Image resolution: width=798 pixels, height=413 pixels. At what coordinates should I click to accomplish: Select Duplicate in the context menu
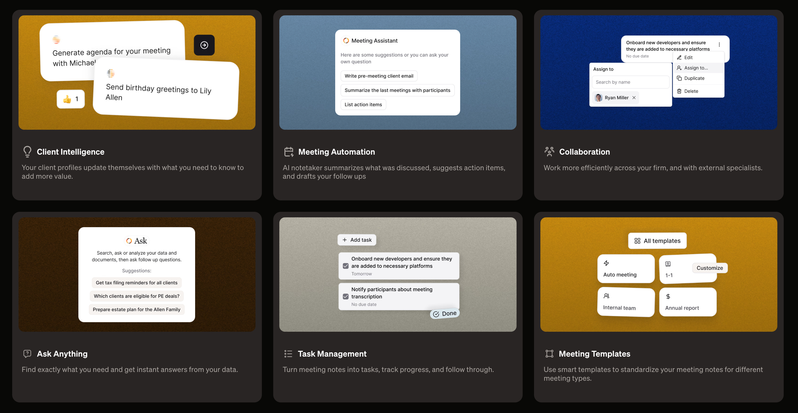[x=698, y=78]
